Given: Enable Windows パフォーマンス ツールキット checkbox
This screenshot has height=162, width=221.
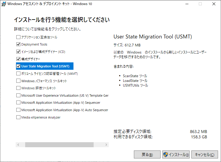Looking at the screenshot, I should coord(18,81).
